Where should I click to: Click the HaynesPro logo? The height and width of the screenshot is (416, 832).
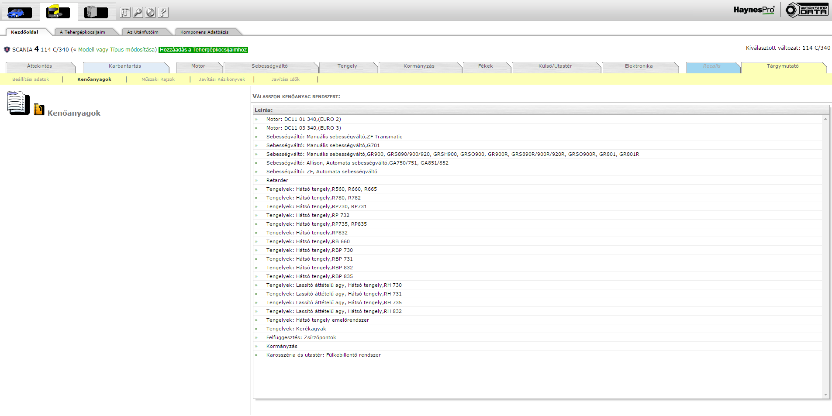click(754, 10)
